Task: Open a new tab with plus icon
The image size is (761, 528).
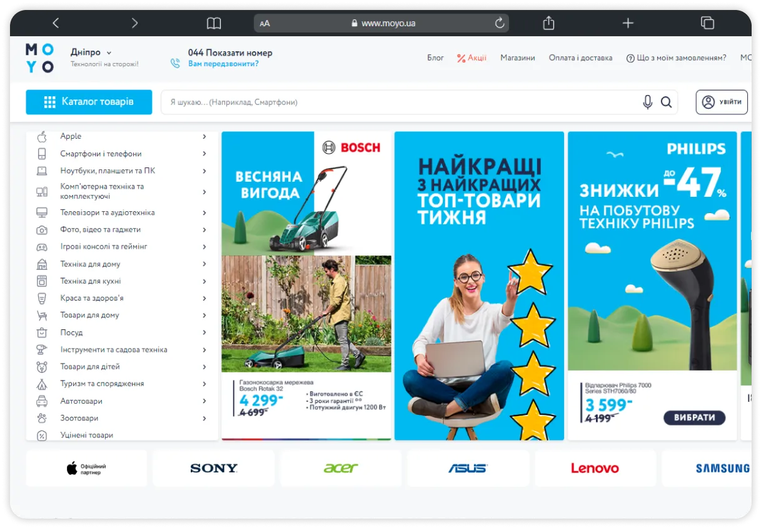Action: 628,23
